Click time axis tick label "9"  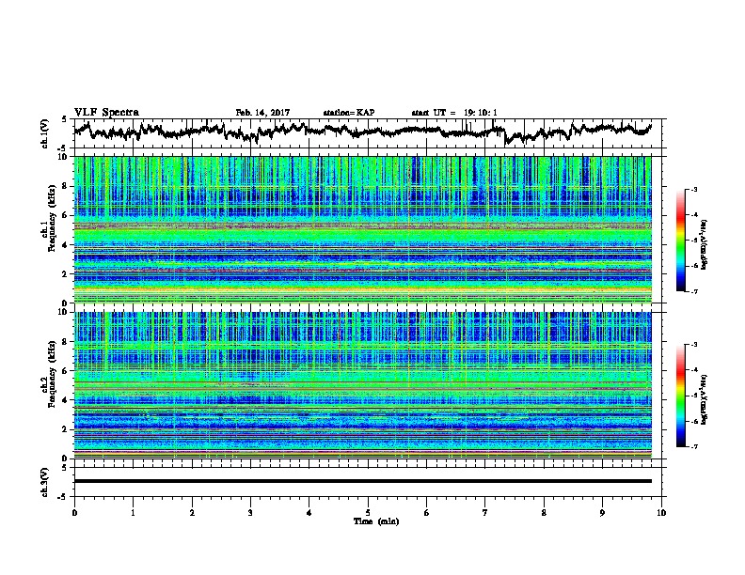(x=602, y=513)
